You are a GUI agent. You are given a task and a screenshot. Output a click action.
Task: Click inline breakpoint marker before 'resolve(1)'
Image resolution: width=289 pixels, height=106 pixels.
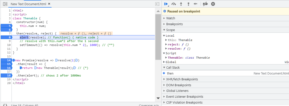56,60
